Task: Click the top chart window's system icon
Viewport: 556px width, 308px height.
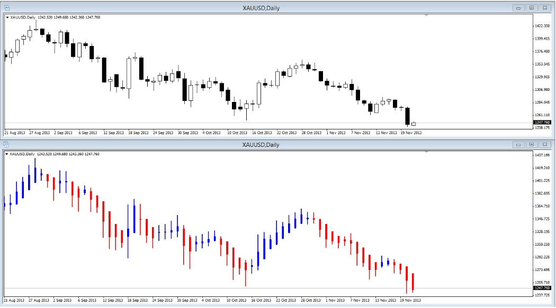Action: (6, 7)
